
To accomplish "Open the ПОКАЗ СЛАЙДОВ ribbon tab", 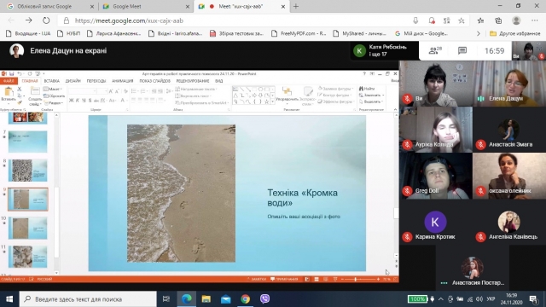I will pos(155,81).
